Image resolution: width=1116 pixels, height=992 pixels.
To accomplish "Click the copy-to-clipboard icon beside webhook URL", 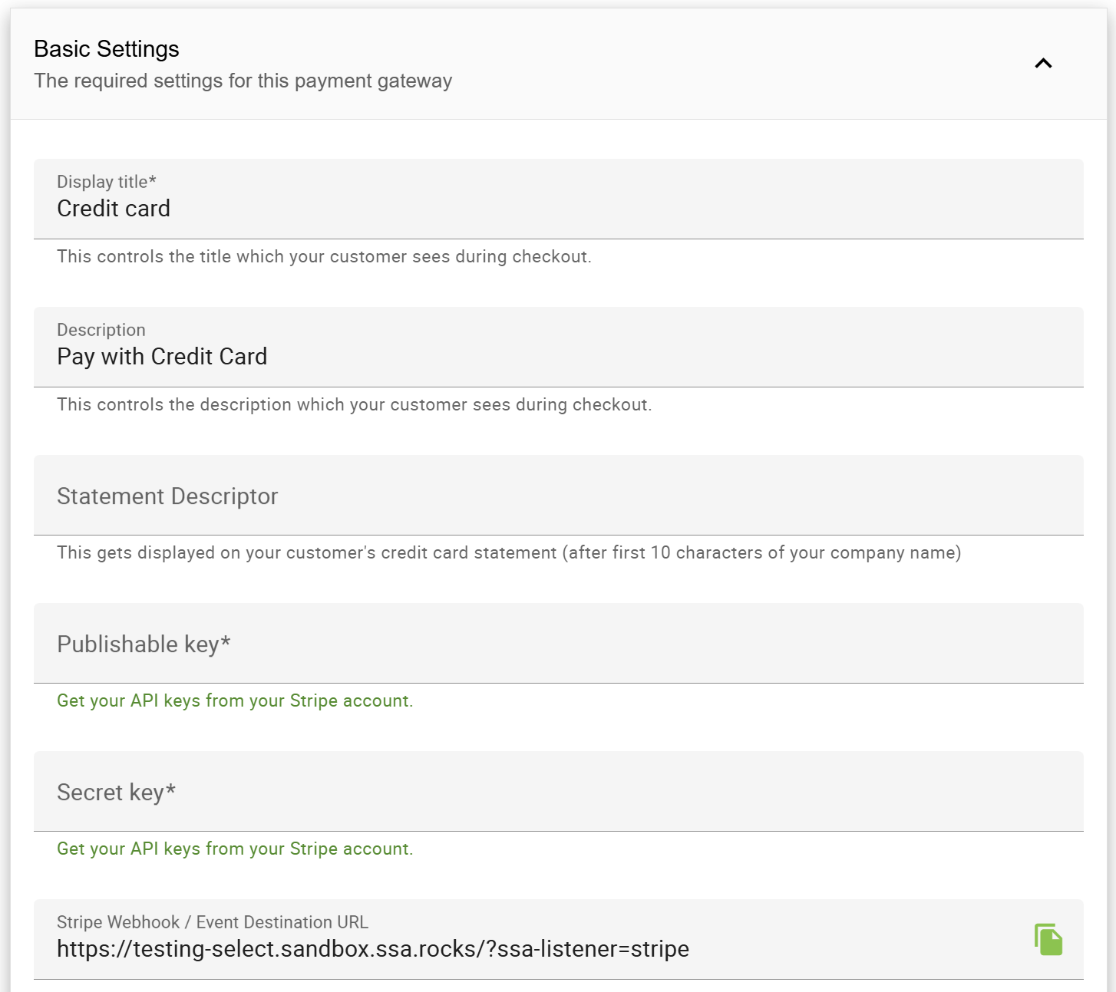I will click(1049, 939).
